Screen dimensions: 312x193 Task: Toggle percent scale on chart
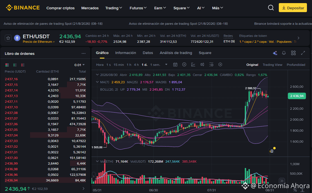point(295,190)
